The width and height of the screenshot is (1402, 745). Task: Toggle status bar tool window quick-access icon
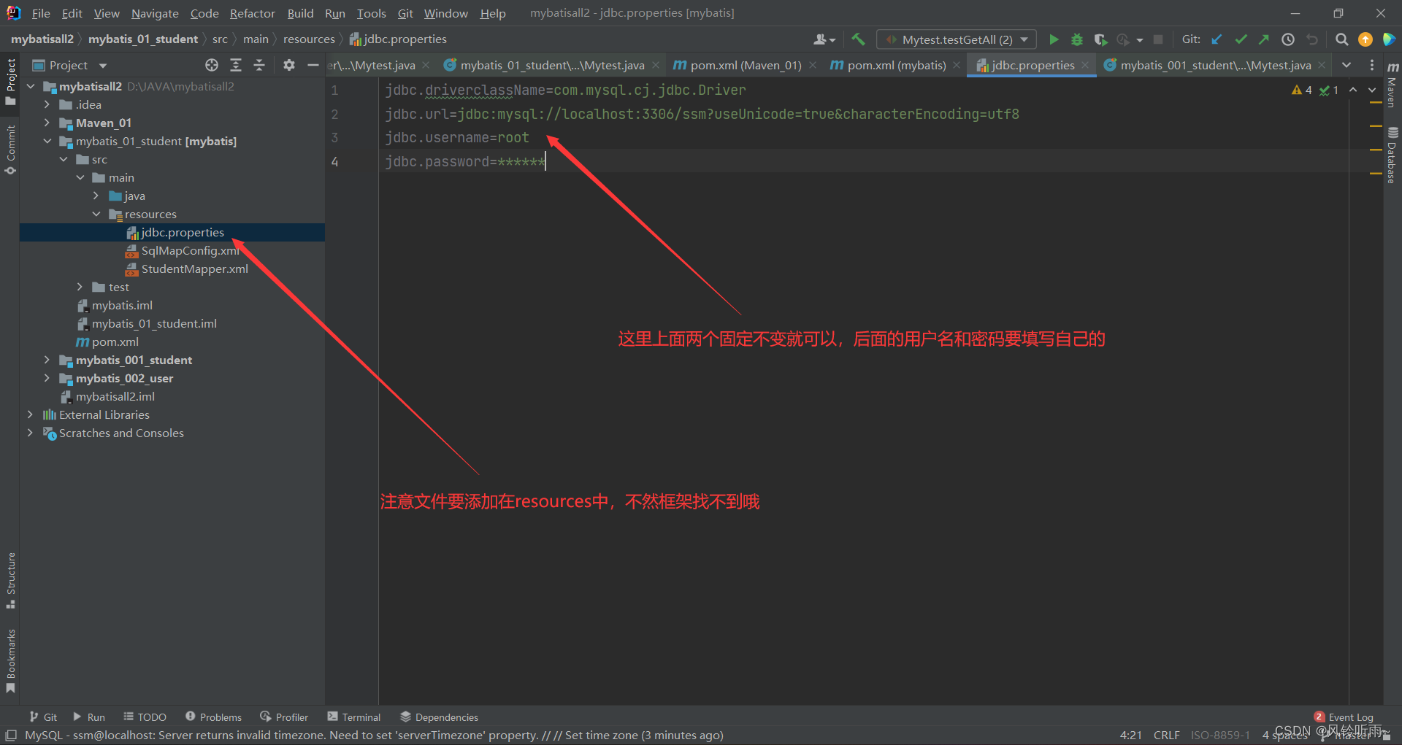tap(11, 735)
